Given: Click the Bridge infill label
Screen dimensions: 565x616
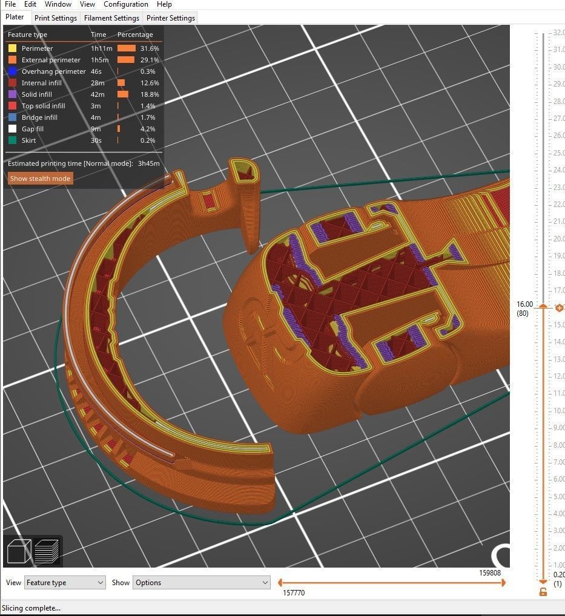Looking at the screenshot, I should tap(39, 117).
